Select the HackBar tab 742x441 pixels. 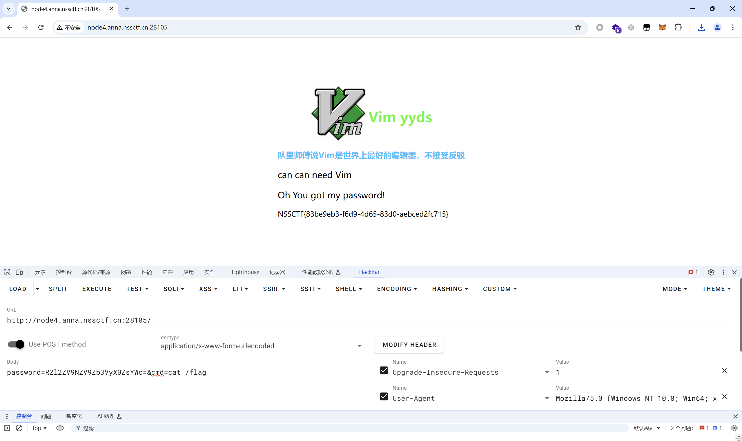point(369,272)
